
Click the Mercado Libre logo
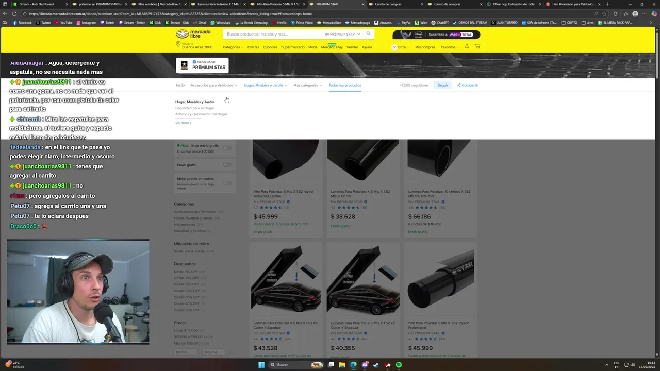[x=193, y=34]
